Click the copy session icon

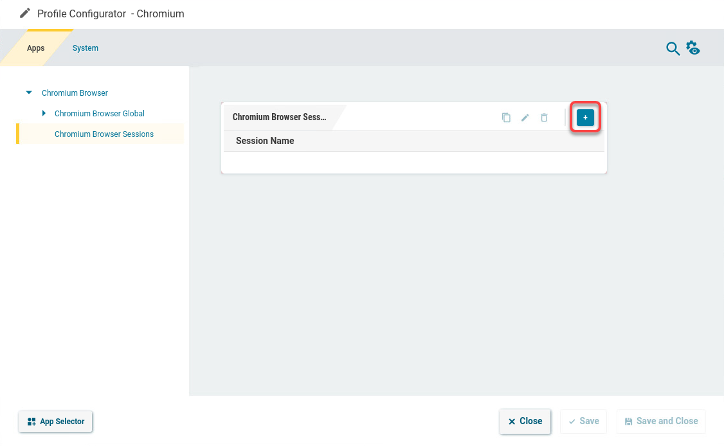[x=506, y=118]
